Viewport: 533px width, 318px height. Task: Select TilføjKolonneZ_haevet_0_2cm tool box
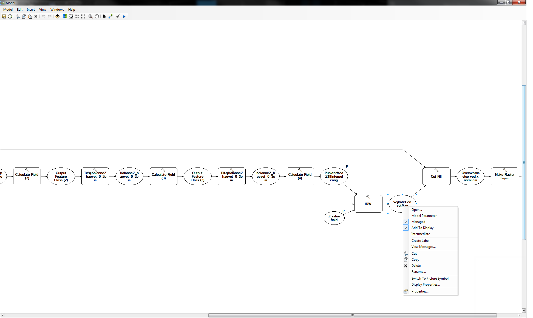[x=95, y=177]
